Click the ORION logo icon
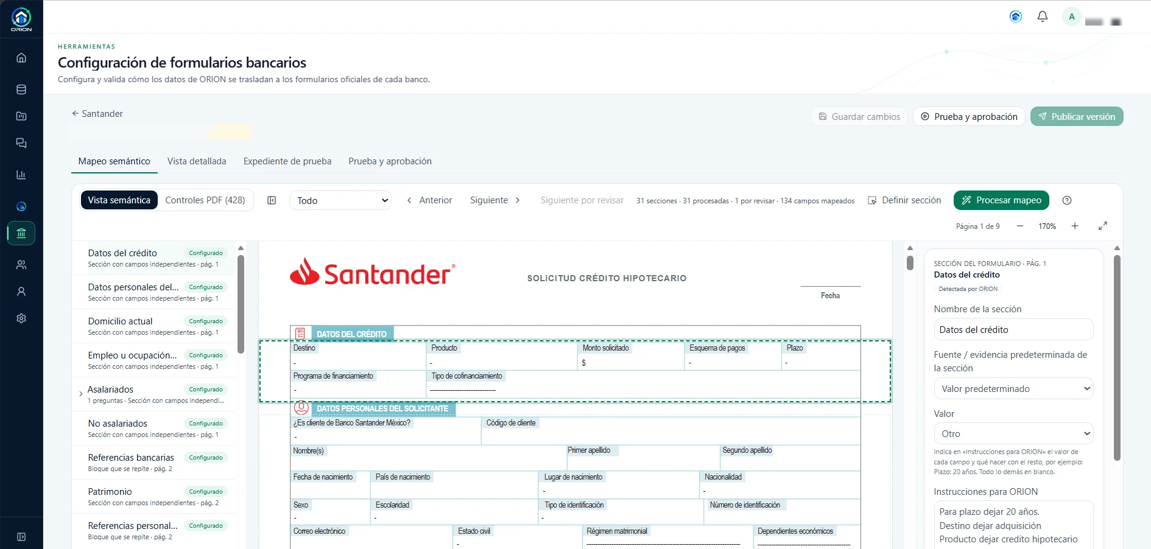The width and height of the screenshot is (1151, 549). (21, 19)
